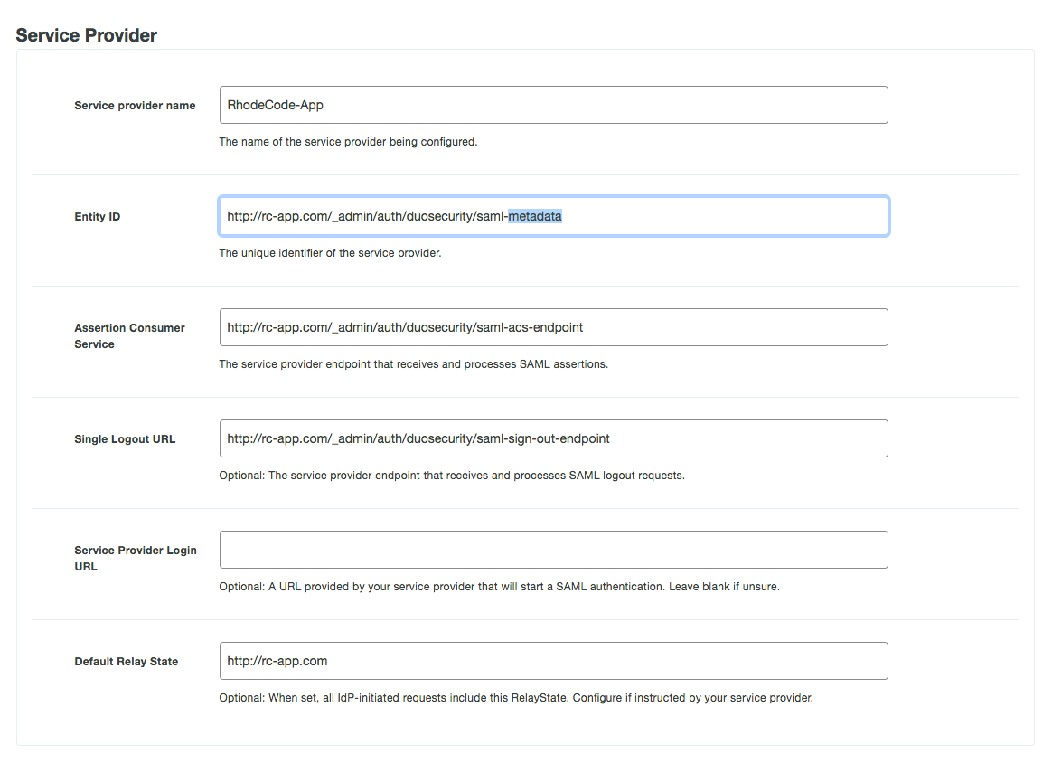Click the 'name of the service provider' help text
This screenshot has height=763, width=1052.
click(x=347, y=142)
